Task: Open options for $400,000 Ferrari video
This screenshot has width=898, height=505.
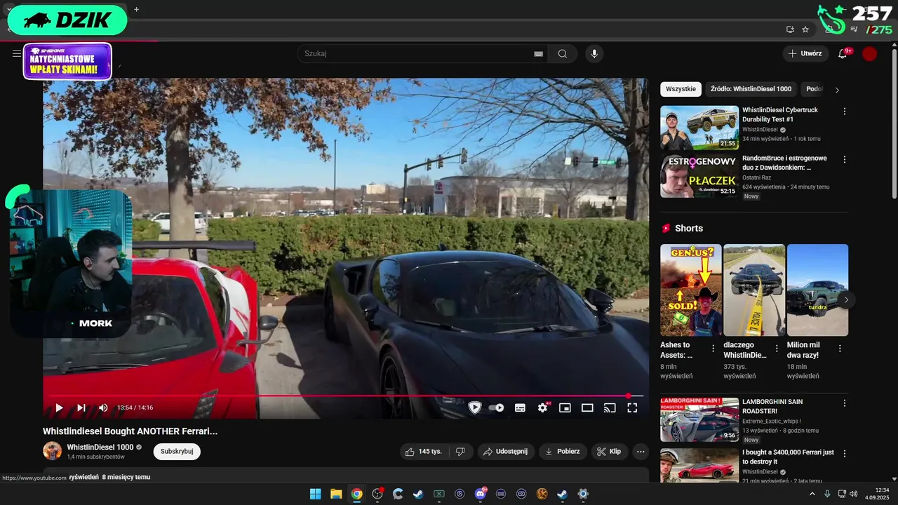Action: coord(845,454)
